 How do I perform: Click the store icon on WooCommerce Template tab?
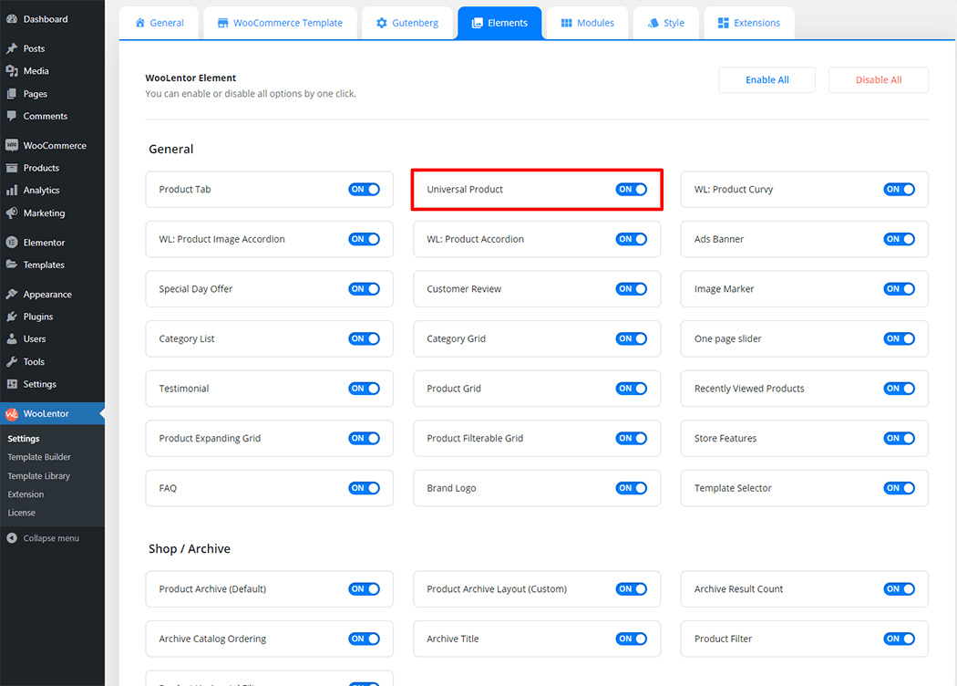coord(222,23)
